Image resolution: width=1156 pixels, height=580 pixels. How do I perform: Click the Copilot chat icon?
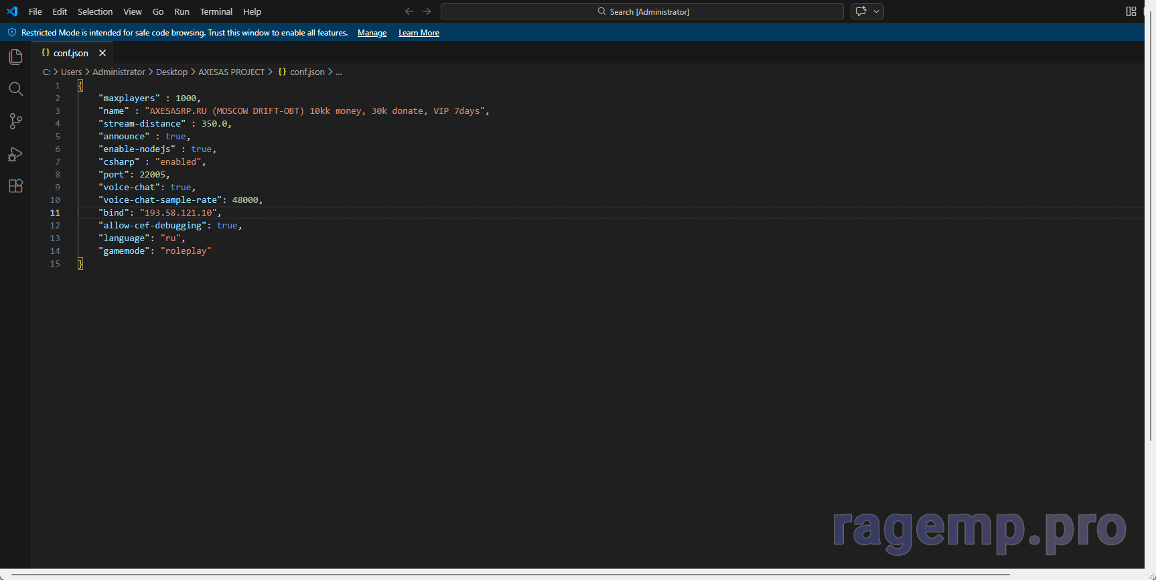coord(861,11)
